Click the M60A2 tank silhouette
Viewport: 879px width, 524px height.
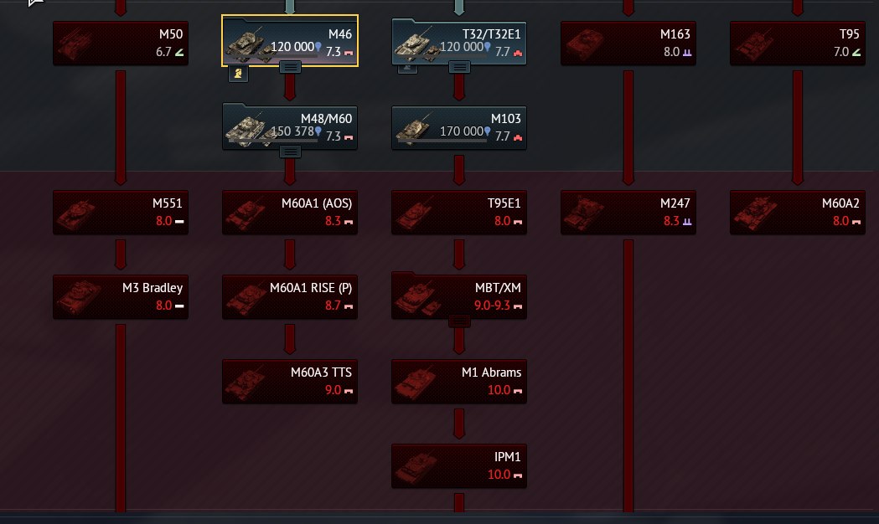pyautogui.click(x=753, y=213)
